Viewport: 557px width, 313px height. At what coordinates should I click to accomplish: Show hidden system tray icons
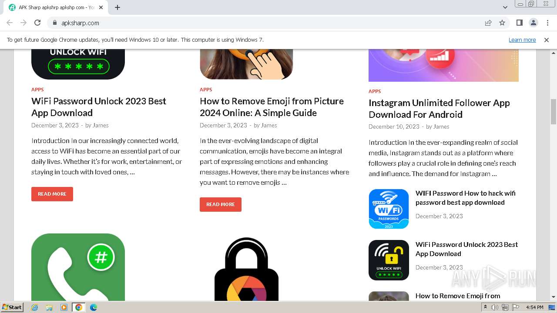click(x=486, y=307)
